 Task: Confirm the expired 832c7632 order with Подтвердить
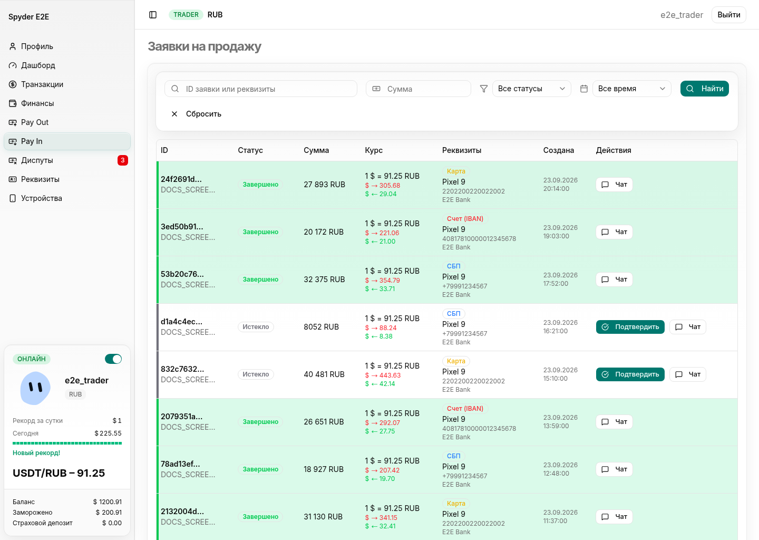coord(630,374)
